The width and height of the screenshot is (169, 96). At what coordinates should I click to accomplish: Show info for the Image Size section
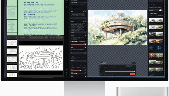tap(86, 56)
